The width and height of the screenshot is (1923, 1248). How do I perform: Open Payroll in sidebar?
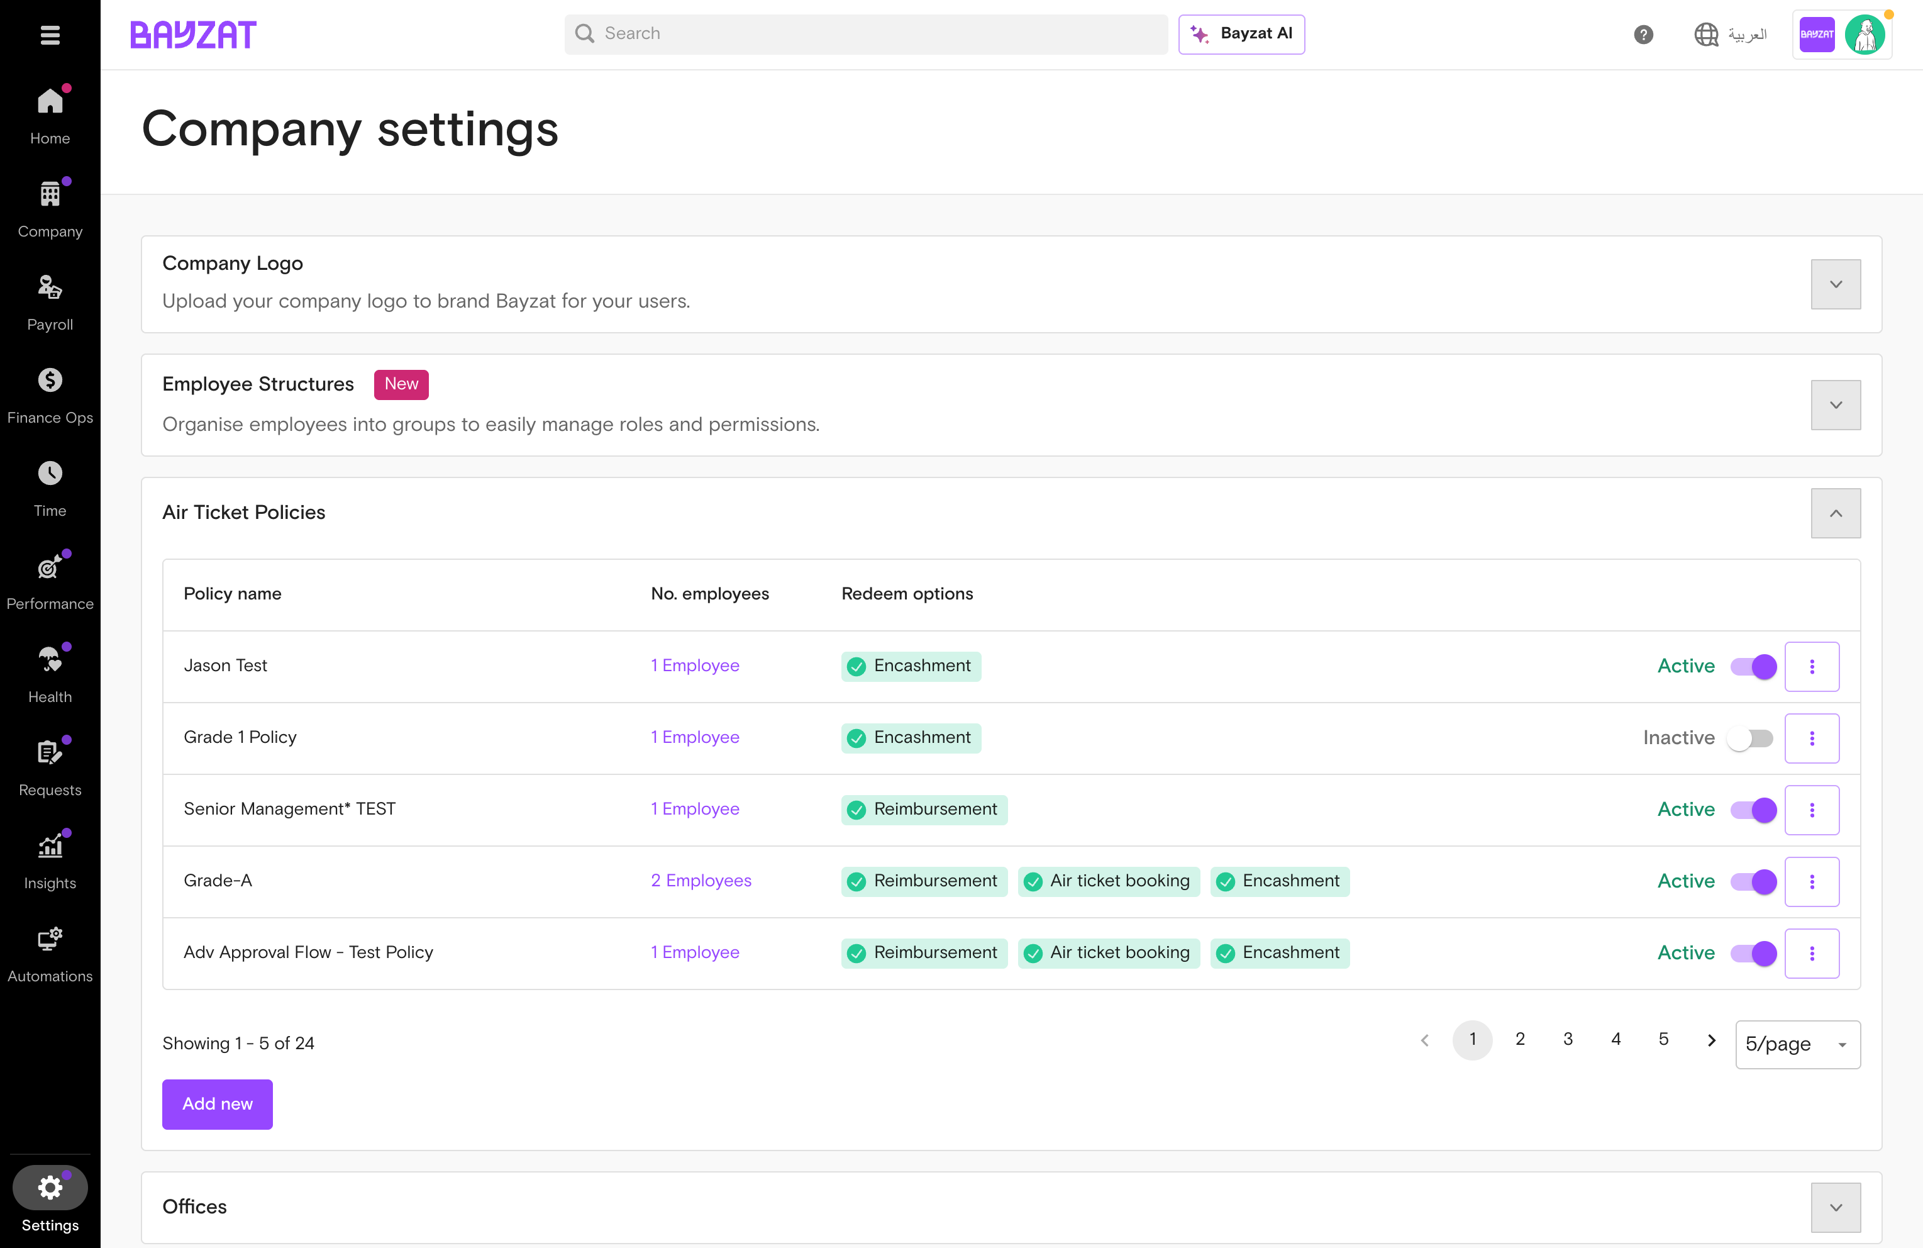50,301
